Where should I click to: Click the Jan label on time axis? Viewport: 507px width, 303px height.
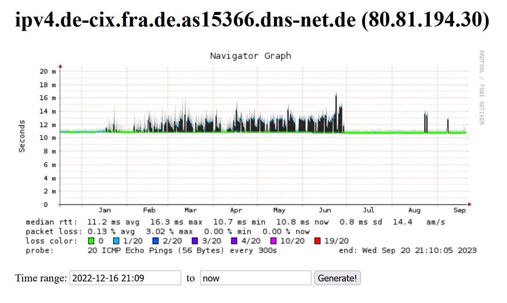point(104,210)
